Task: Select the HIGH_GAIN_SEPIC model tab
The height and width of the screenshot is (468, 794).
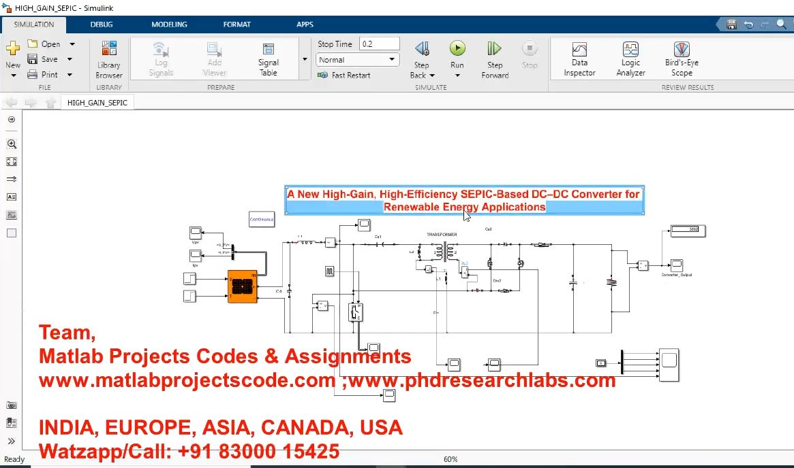Action: [97, 103]
